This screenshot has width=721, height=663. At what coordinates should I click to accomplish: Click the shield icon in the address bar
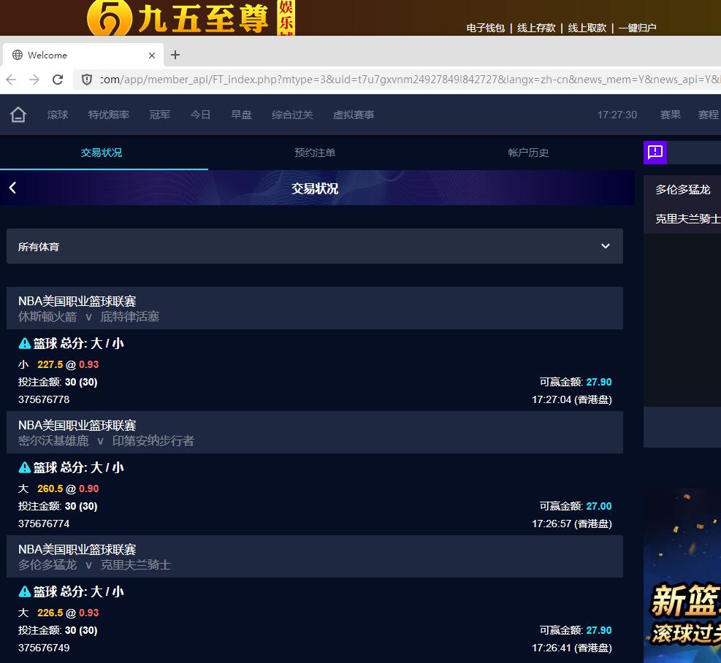click(x=86, y=80)
